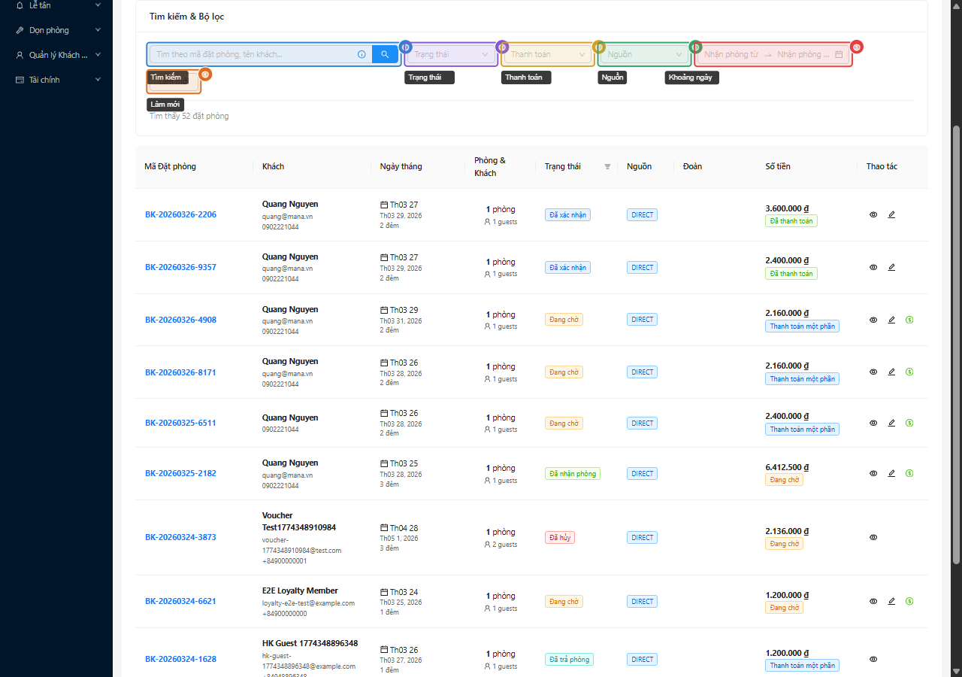Click the filter icon in the Trạng thái column header
This screenshot has width=962, height=677.
(607, 167)
